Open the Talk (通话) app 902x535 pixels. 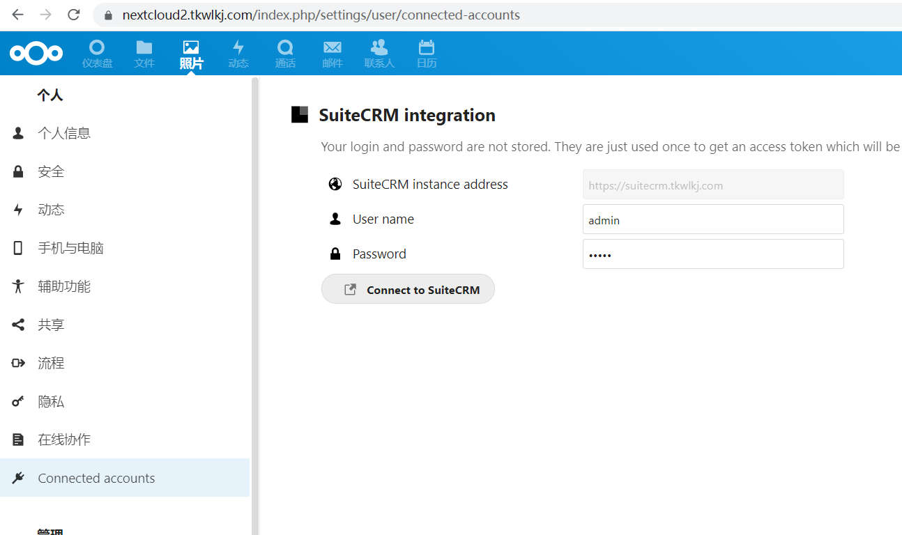click(285, 54)
